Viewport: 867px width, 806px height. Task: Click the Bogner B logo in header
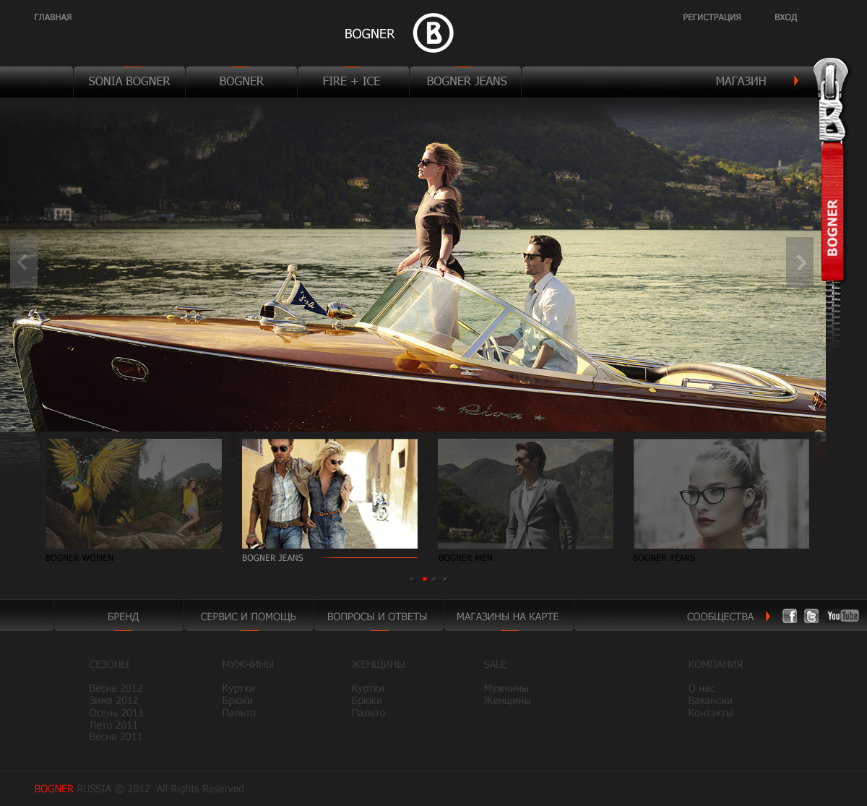pos(433,33)
